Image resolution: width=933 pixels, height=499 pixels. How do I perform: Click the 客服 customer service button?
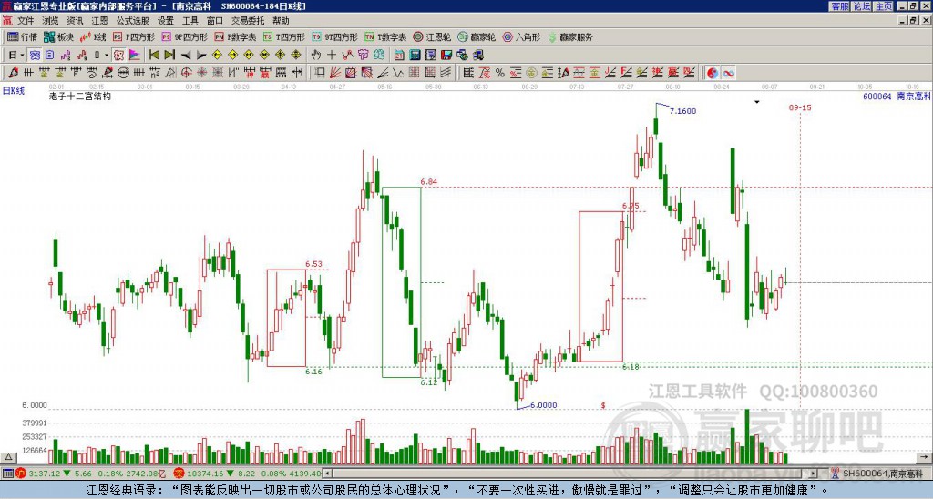pos(839,6)
